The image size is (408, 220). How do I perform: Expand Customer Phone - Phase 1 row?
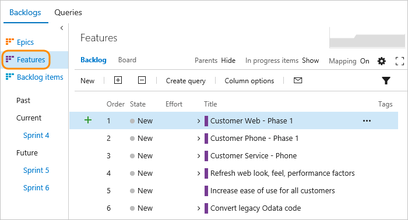click(x=199, y=139)
